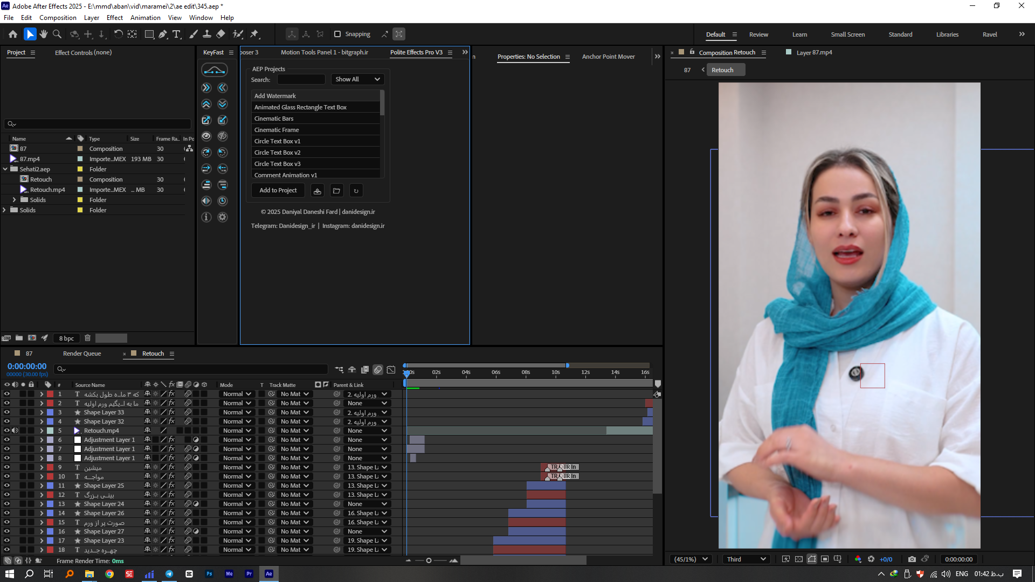Select the Roto Brush tool

coord(238,34)
